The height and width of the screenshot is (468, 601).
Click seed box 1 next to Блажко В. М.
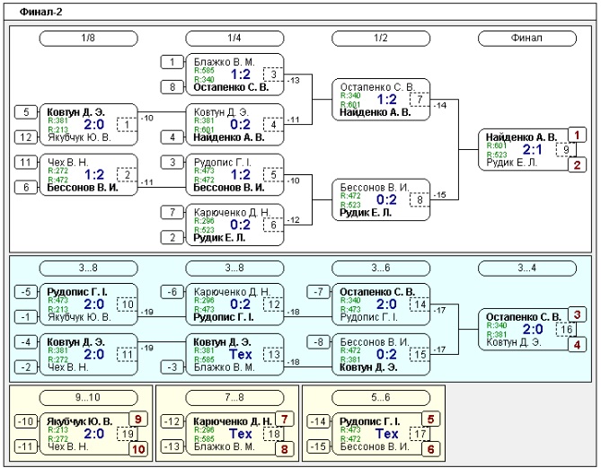tap(172, 62)
